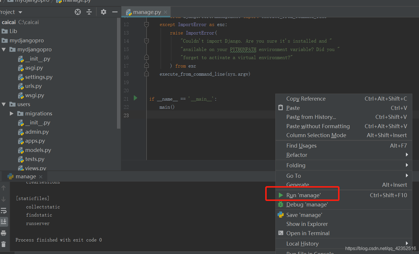Click the down-stack-trace arrow icon

point(3,199)
